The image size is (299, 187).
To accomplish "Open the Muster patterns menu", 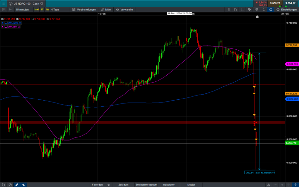I will pyautogui.click(x=191, y=185).
